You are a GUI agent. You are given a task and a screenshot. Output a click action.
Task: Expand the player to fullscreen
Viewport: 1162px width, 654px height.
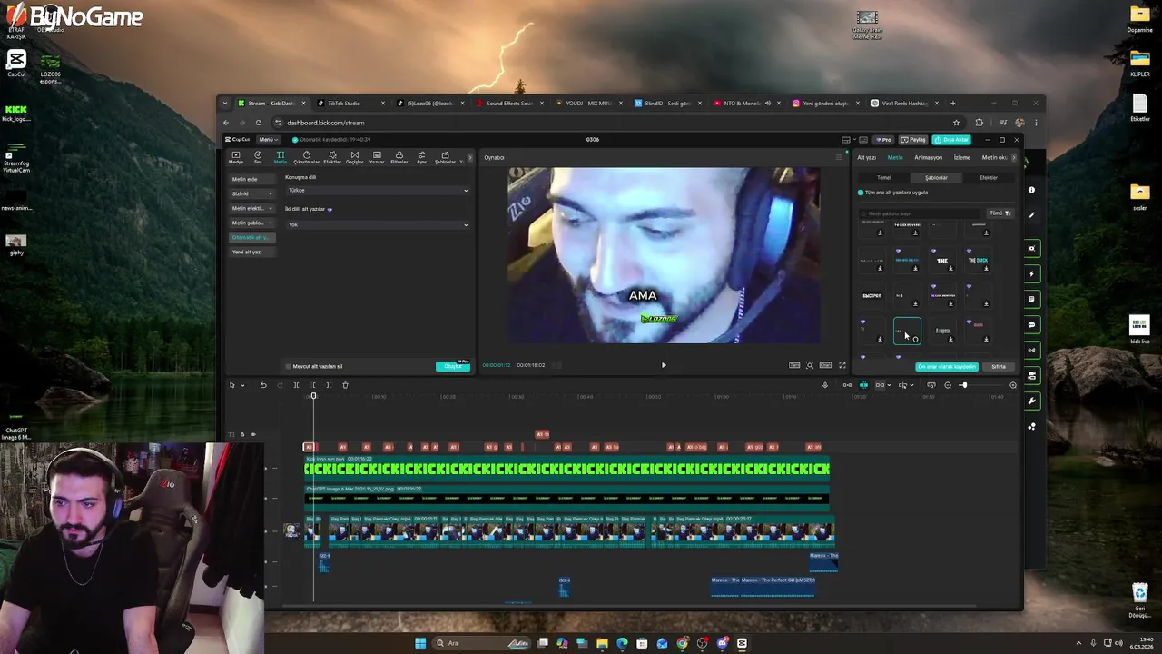[842, 365]
